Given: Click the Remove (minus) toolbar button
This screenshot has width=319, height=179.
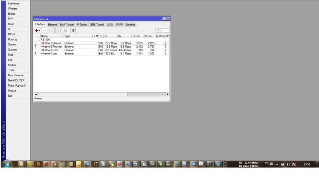Looking at the screenshot, I should click(x=45, y=31).
